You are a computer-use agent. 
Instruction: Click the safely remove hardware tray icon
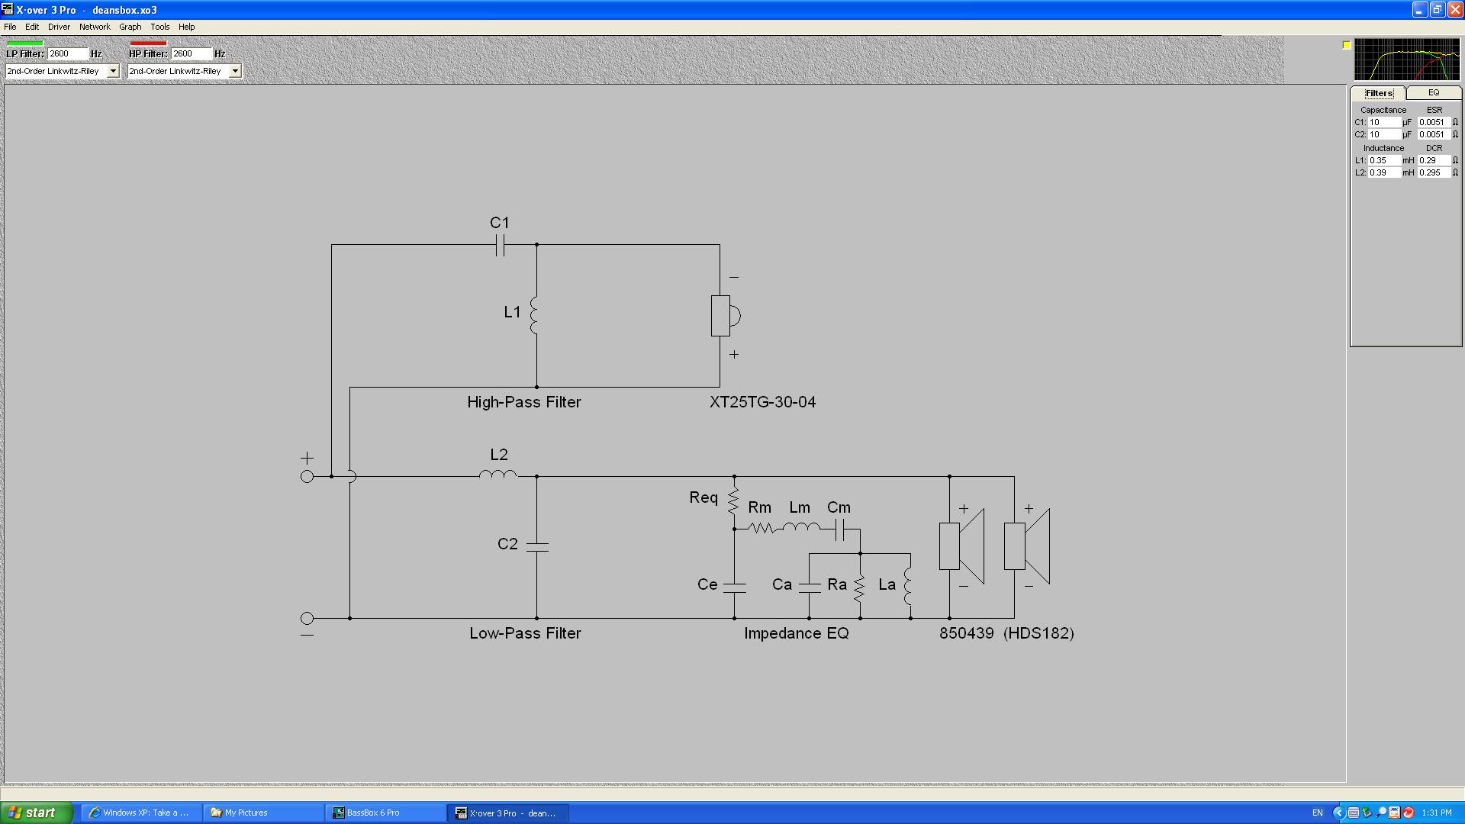(x=1367, y=813)
